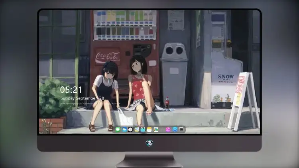Click the small now-playing line under the date
The width and height of the screenshot is (299, 168).
[90, 104]
